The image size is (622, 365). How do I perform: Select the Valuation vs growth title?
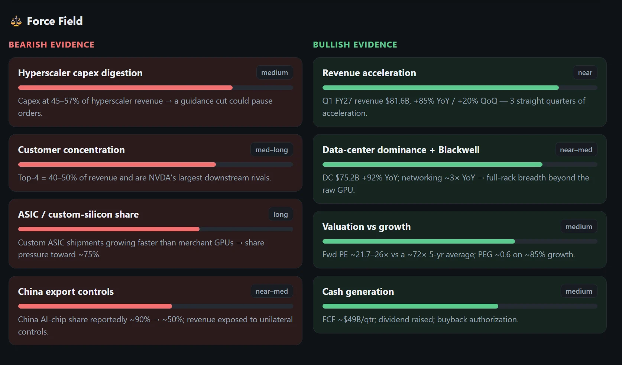366,227
